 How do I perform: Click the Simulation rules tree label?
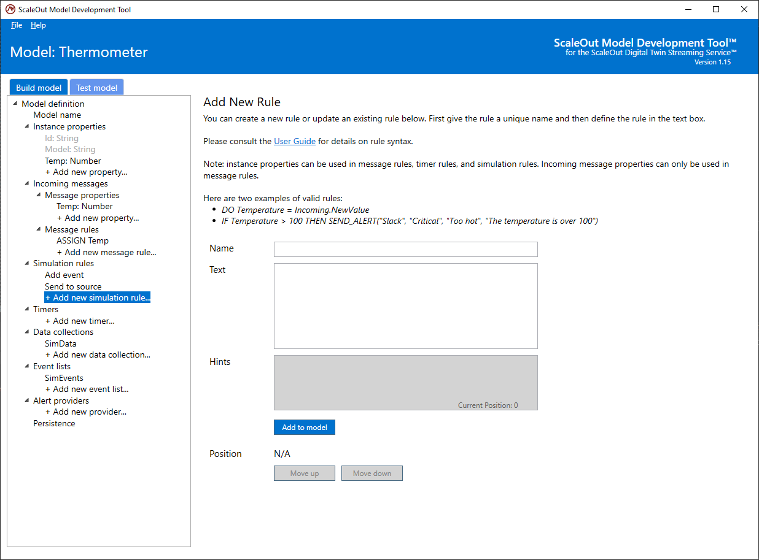click(64, 263)
